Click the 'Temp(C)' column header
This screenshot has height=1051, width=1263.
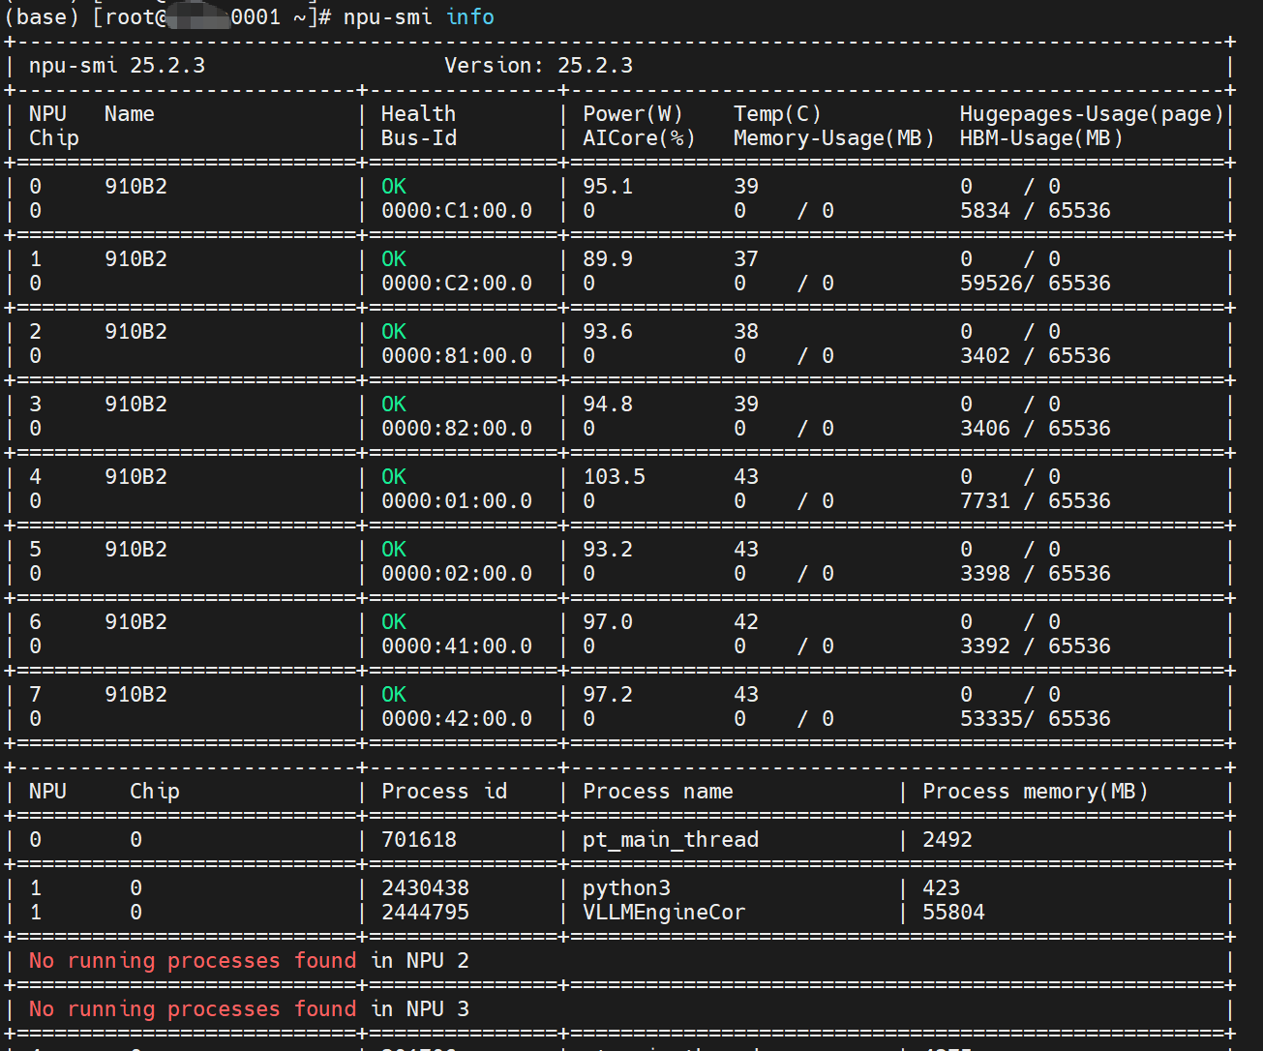coord(777,114)
